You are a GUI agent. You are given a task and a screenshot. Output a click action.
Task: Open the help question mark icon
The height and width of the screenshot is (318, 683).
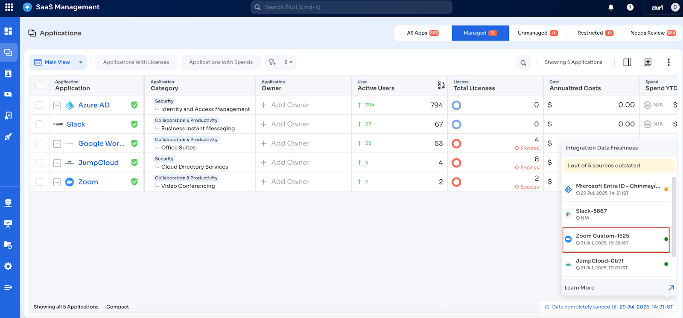pyautogui.click(x=630, y=7)
